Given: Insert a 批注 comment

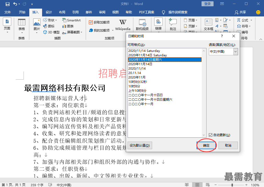Looking at the screenshot, I should tap(173, 25).
